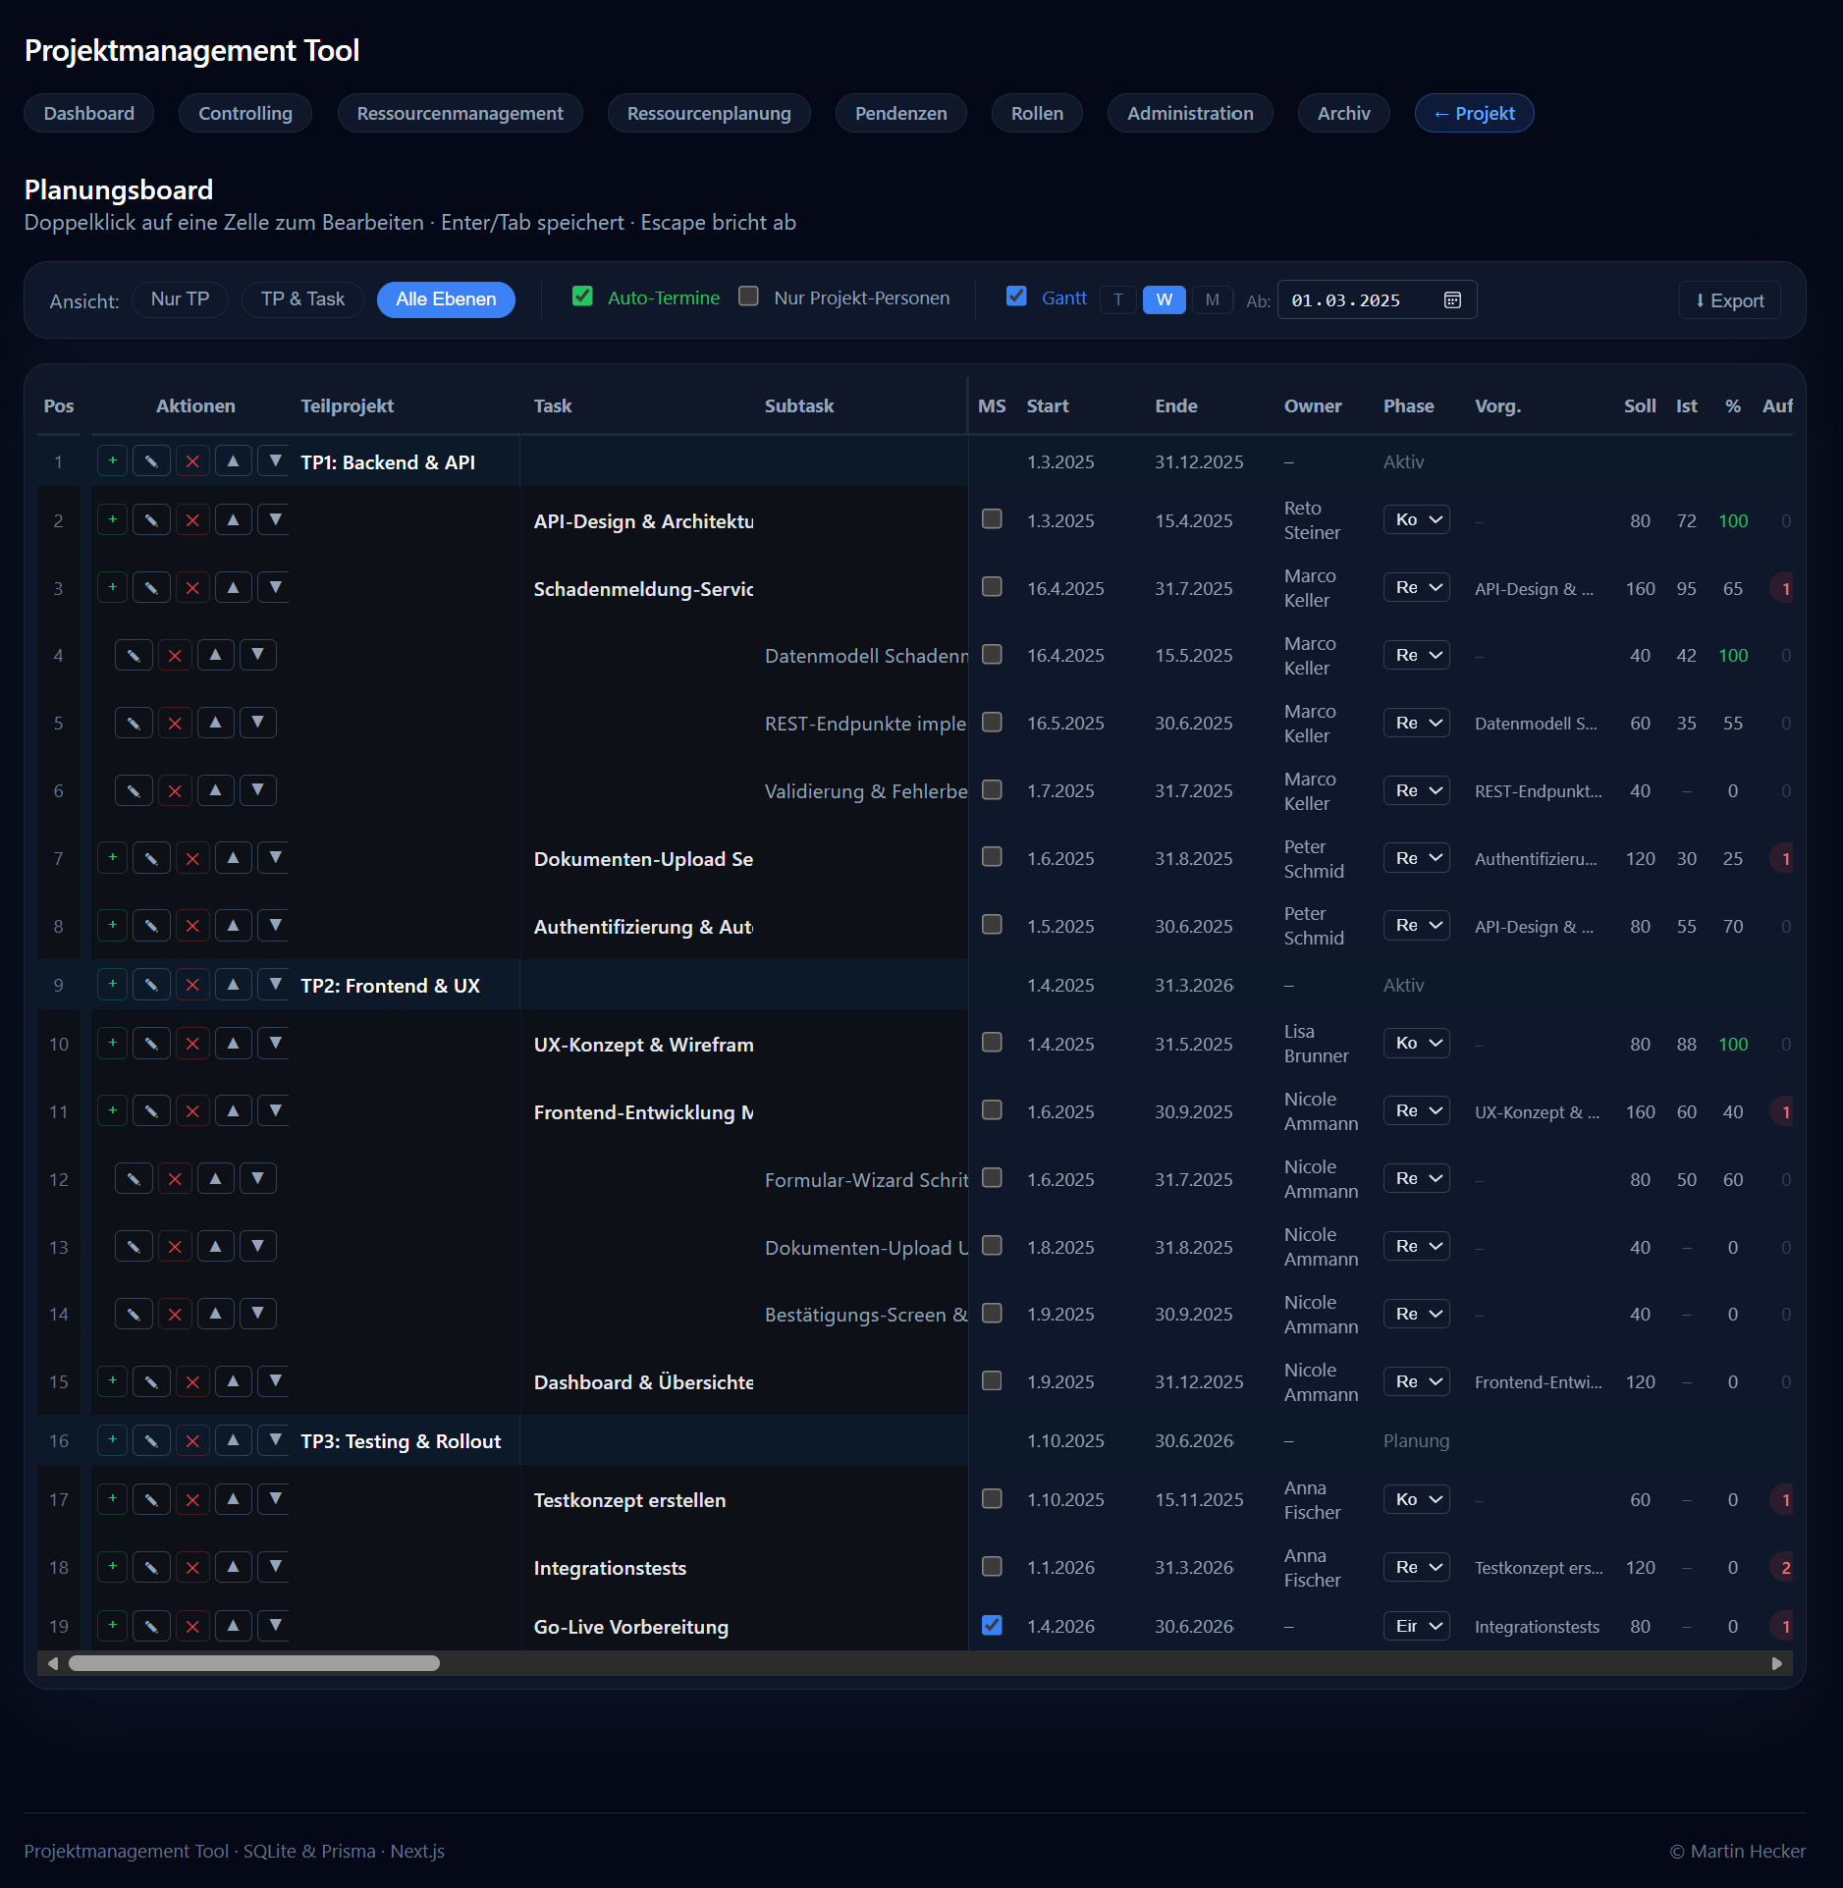
Task: Enable Nur Projekt-Personen filter
Action: (x=748, y=297)
